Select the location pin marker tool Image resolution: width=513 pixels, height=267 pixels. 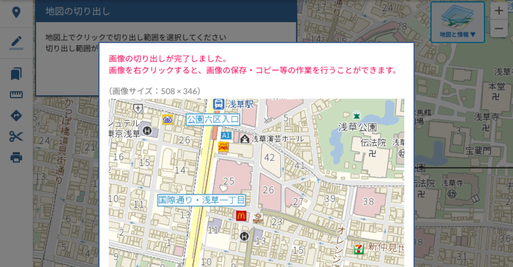coord(17,13)
